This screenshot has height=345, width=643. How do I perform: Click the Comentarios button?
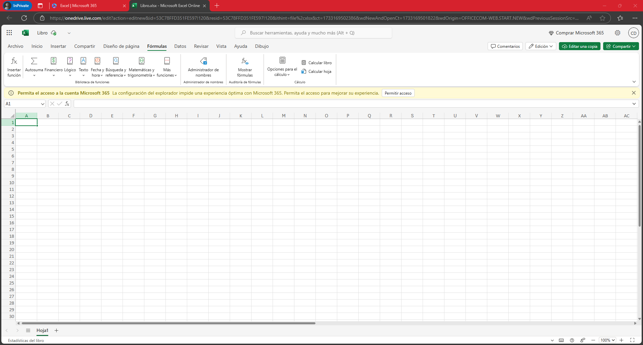(x=505, y=46)
